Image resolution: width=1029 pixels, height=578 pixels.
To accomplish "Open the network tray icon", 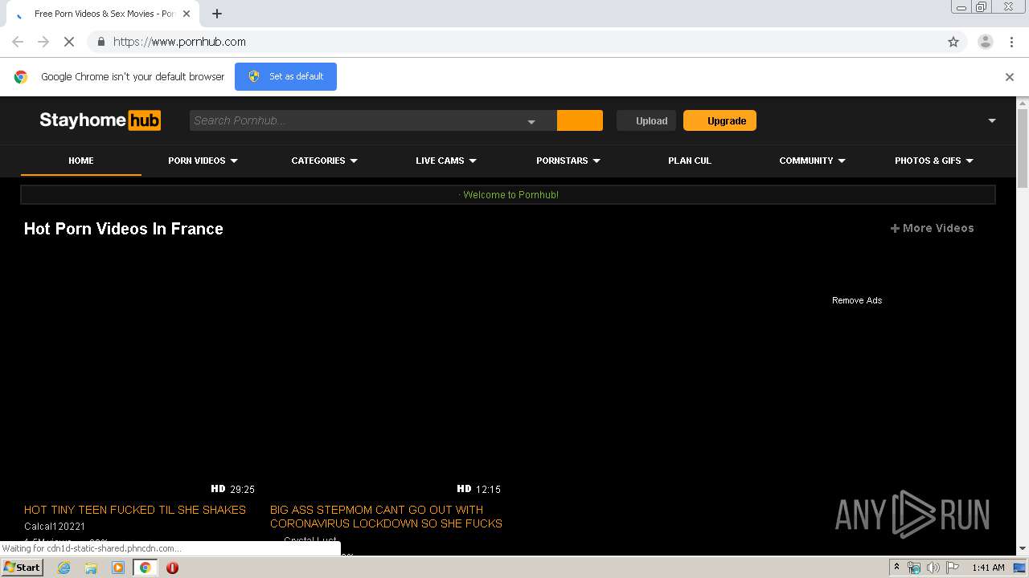I will [914, 568].
